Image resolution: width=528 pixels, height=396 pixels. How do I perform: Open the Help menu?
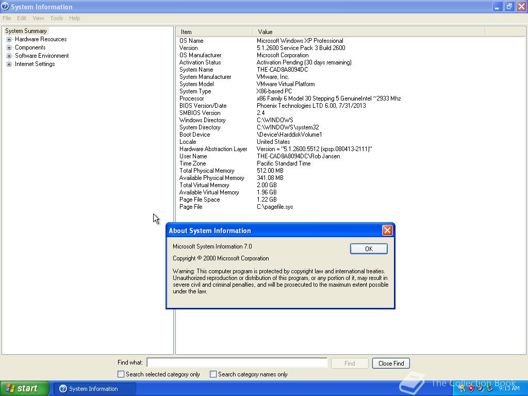coord(74,18)
